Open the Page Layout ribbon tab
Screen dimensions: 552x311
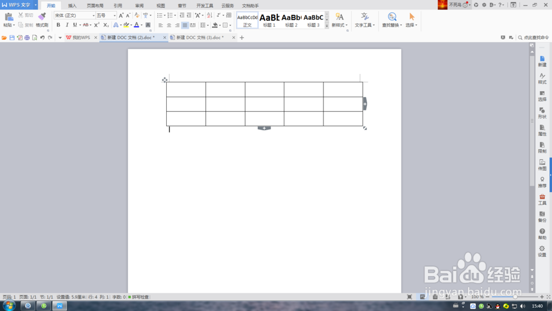click(x=95, y=6)
